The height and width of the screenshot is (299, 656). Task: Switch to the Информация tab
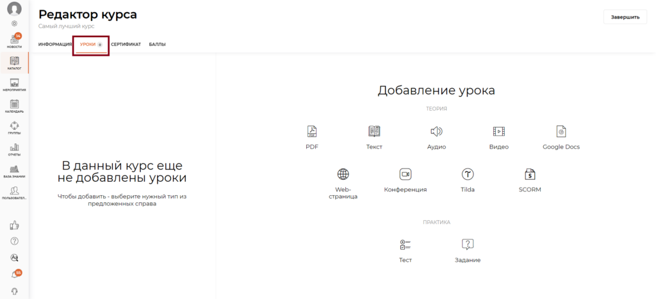pyautogui.click(x=54, y=45)
